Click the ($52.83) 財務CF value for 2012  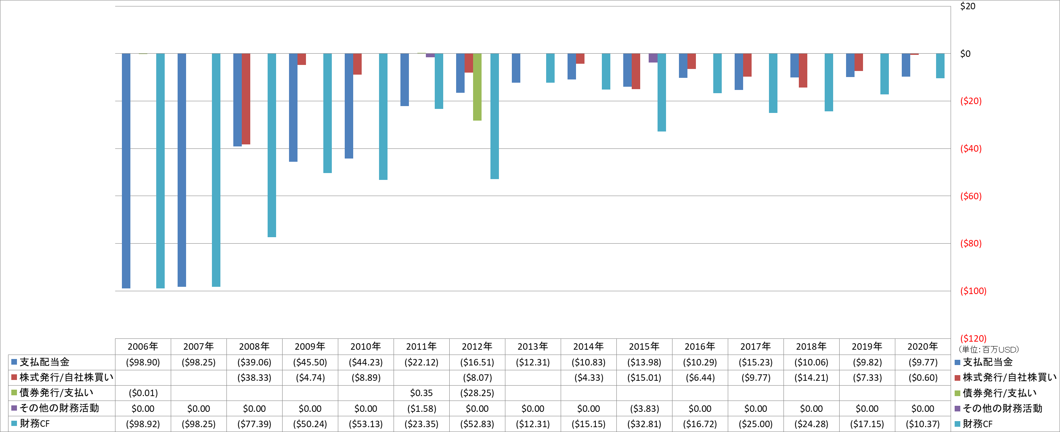click(x=477, y=424)
